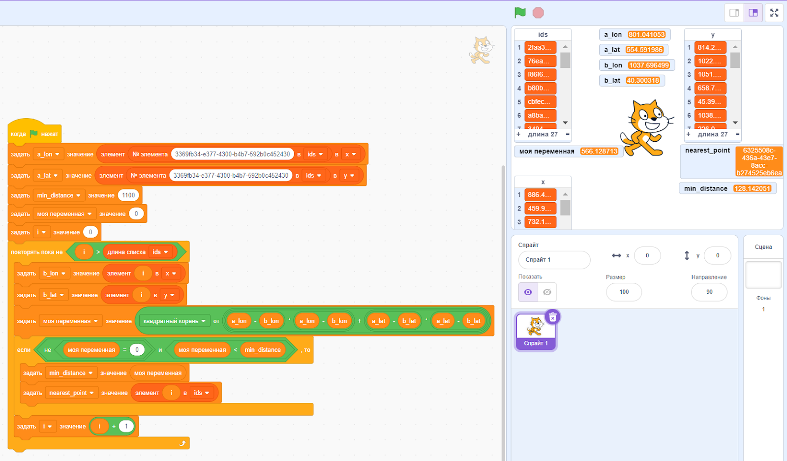Hide the sprite using crossed eye icon
Image resolution: width=787 pixels, height=461 pixels.
point(547,292)
